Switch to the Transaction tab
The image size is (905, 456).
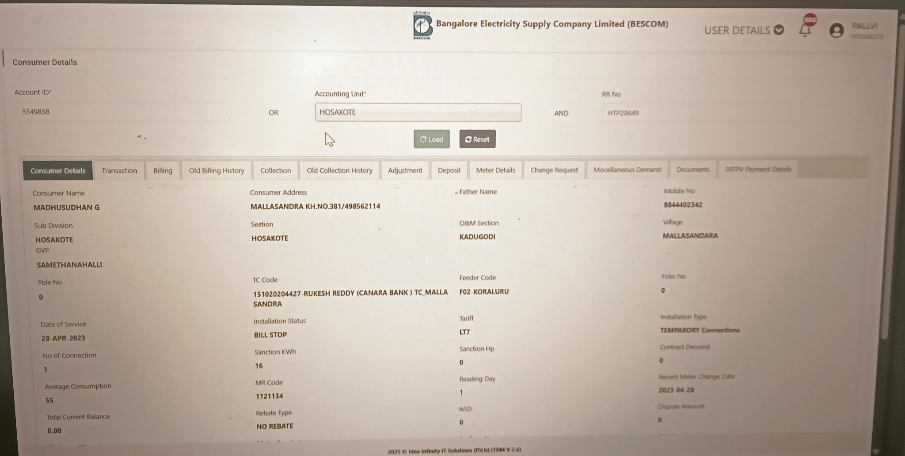(x=119, y=171)
